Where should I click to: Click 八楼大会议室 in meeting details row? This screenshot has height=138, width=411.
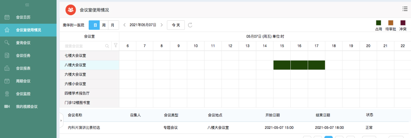point(218,128)
